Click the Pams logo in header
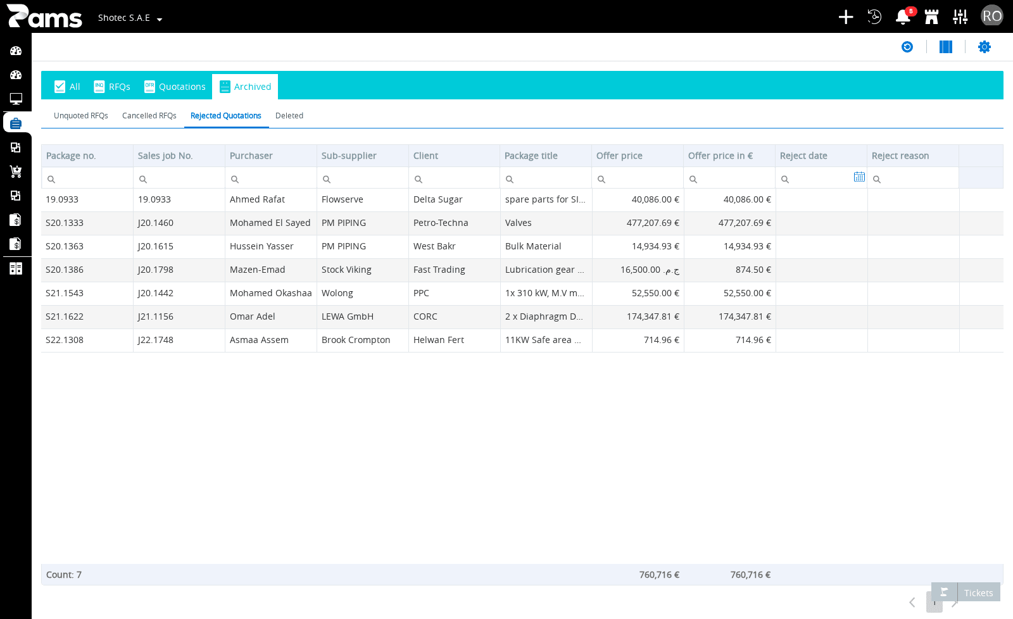The width and height of the screenshot is (1013, 619). point(44,16)
